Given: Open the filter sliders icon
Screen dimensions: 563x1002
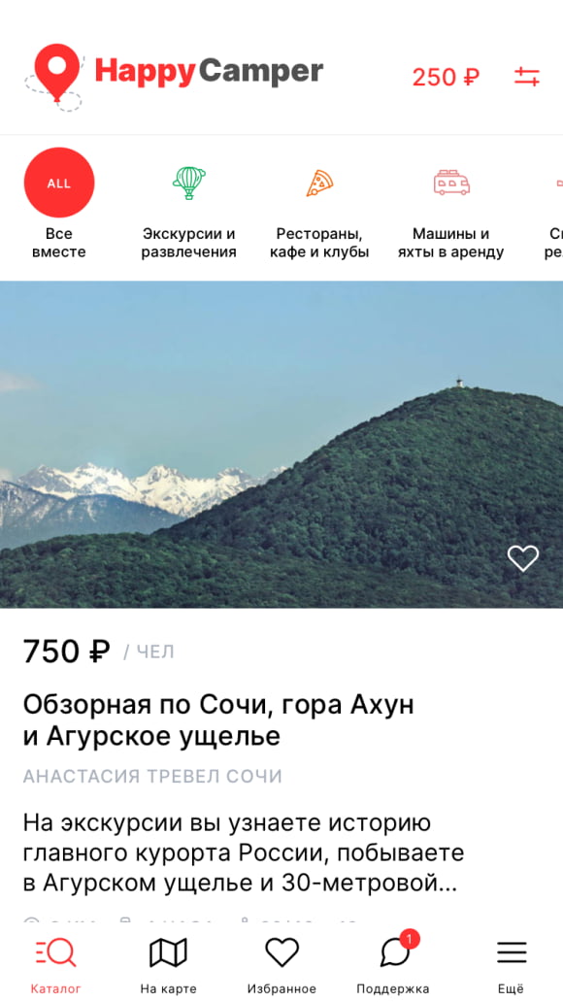Looking at the screenshot, I should 526,77.
